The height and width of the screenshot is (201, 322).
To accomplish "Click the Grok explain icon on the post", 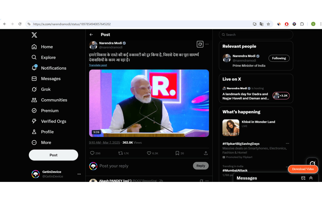I will [x=200, y=44].
